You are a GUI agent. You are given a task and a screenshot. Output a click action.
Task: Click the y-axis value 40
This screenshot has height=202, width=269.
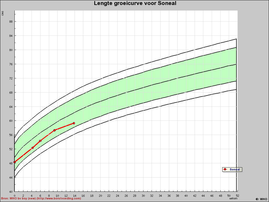[11, 192]
